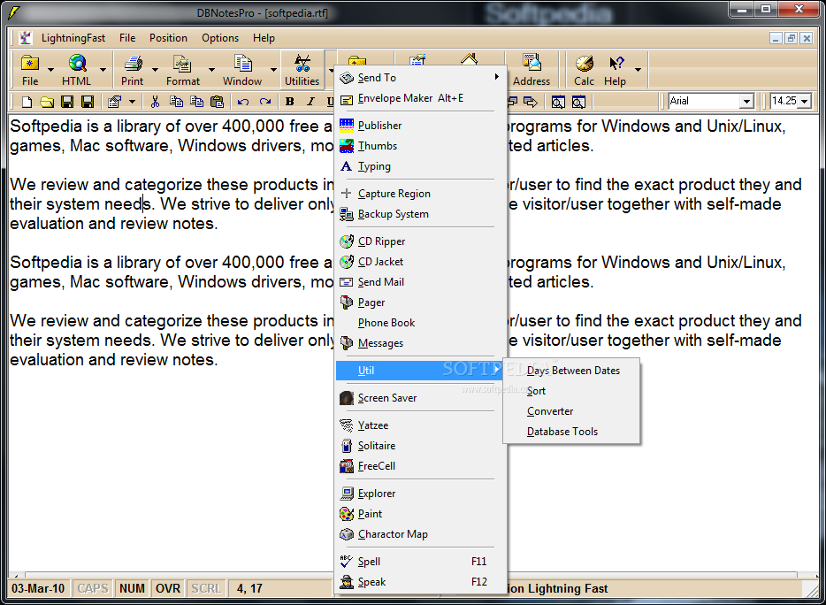Select Backup System menu item

click(x=421, y=214)
